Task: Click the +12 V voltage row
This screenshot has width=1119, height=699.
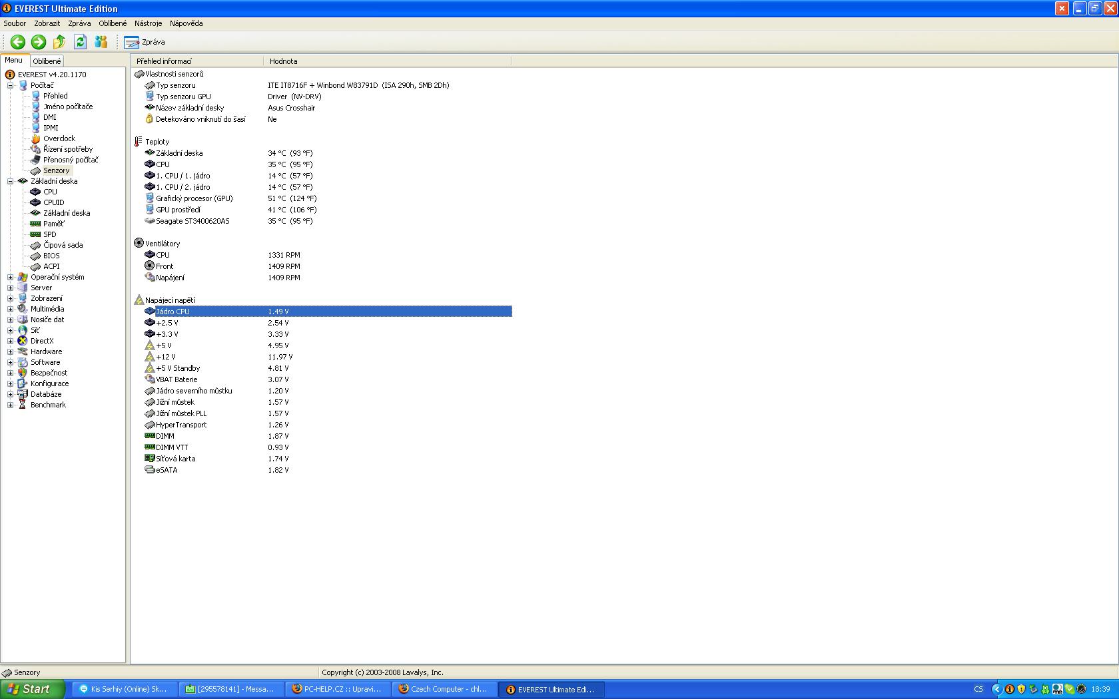Action: [x=328, y=357]
